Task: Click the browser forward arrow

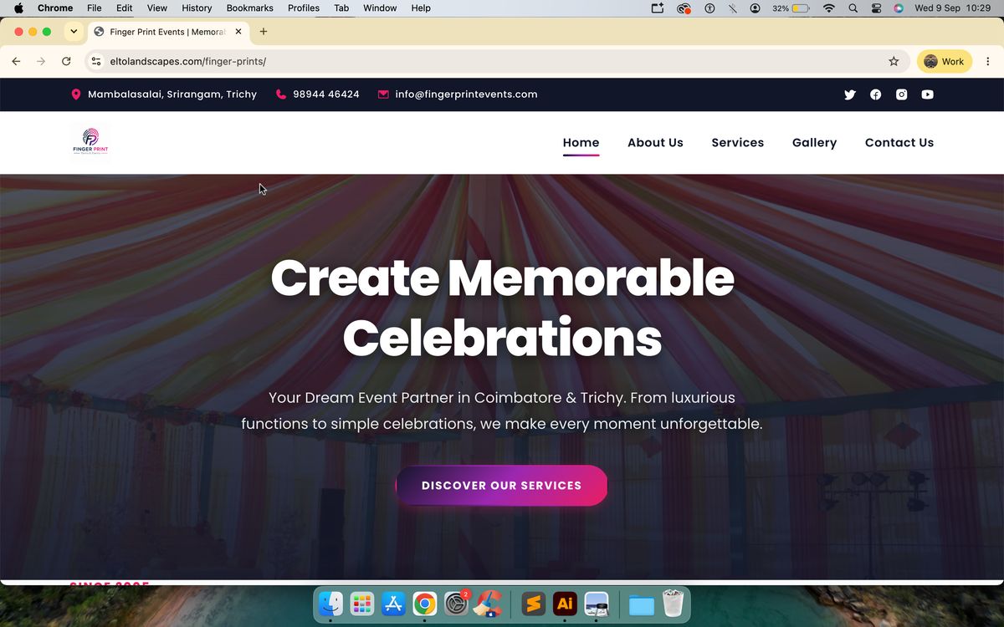Action: 40,61
